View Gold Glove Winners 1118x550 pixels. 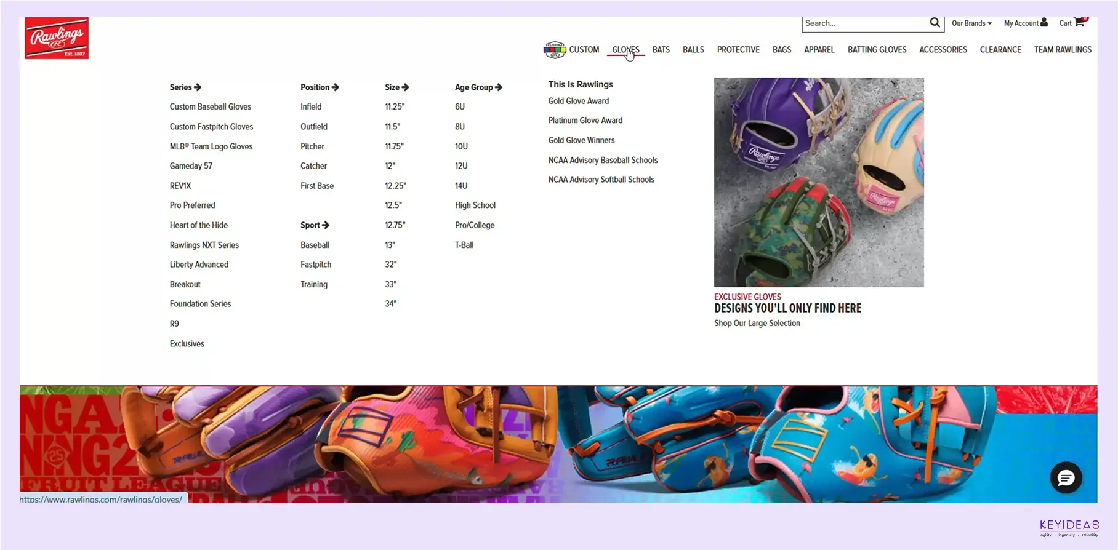(x=581, y=140)
